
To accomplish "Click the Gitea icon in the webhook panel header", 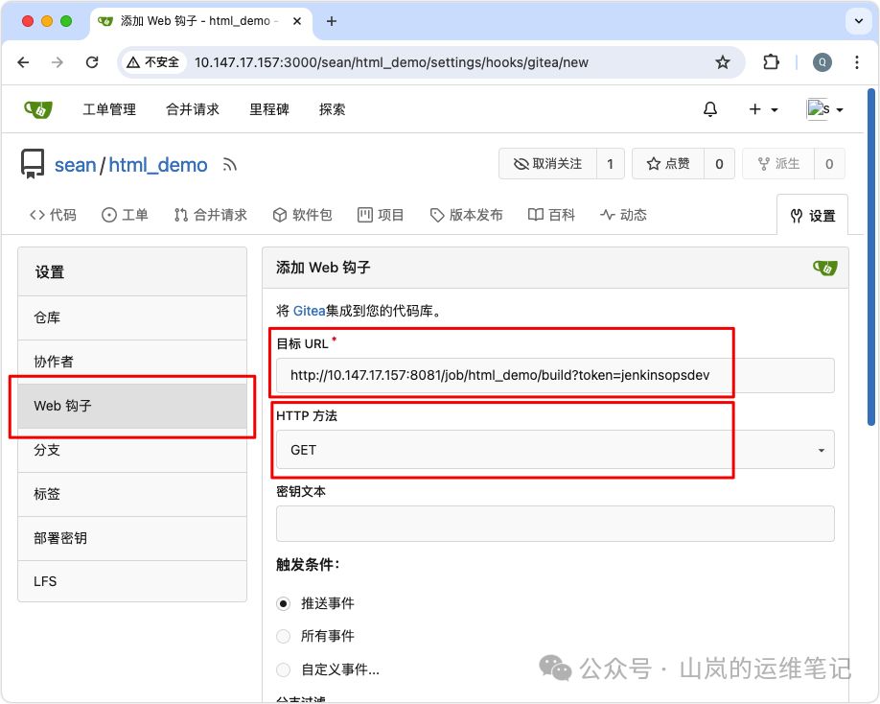I will (x=823, y=268).
